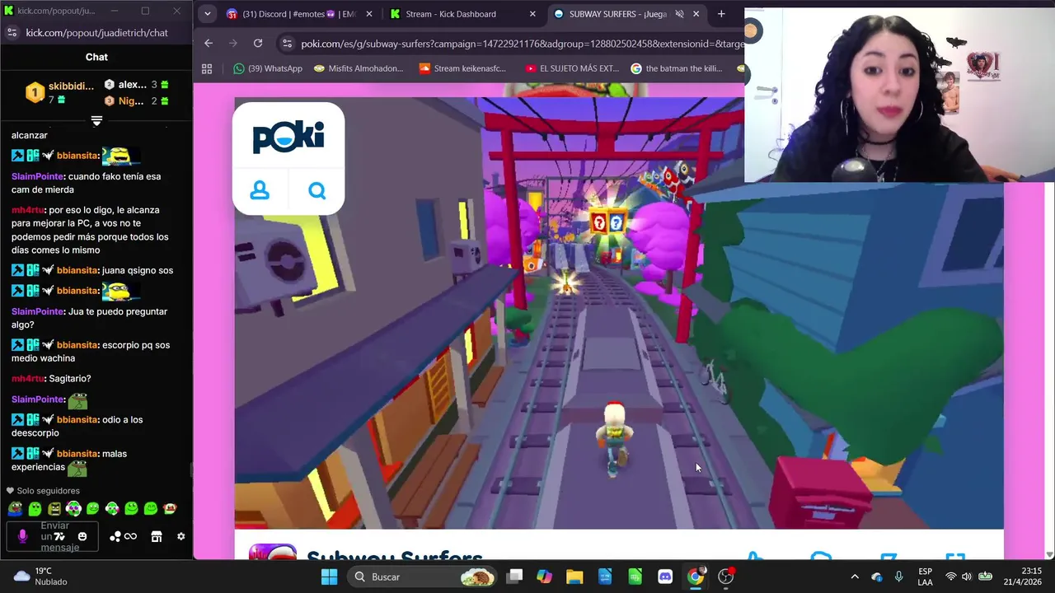Open Windows Start menu
Viewport: 1055px width, 593px height.
(329, 577)
